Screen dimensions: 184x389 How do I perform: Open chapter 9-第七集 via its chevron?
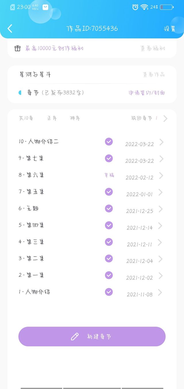coord(161,159)
